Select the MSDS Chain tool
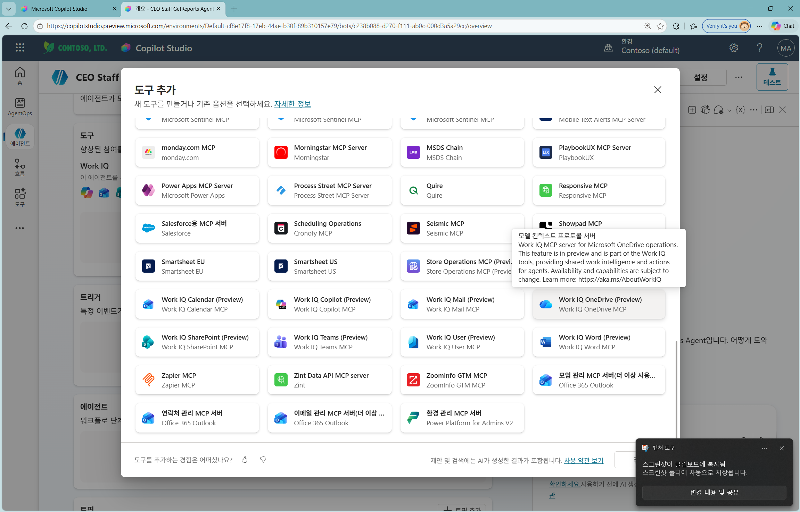The width and height of the screenshot is (800, 512). point(462,152)
